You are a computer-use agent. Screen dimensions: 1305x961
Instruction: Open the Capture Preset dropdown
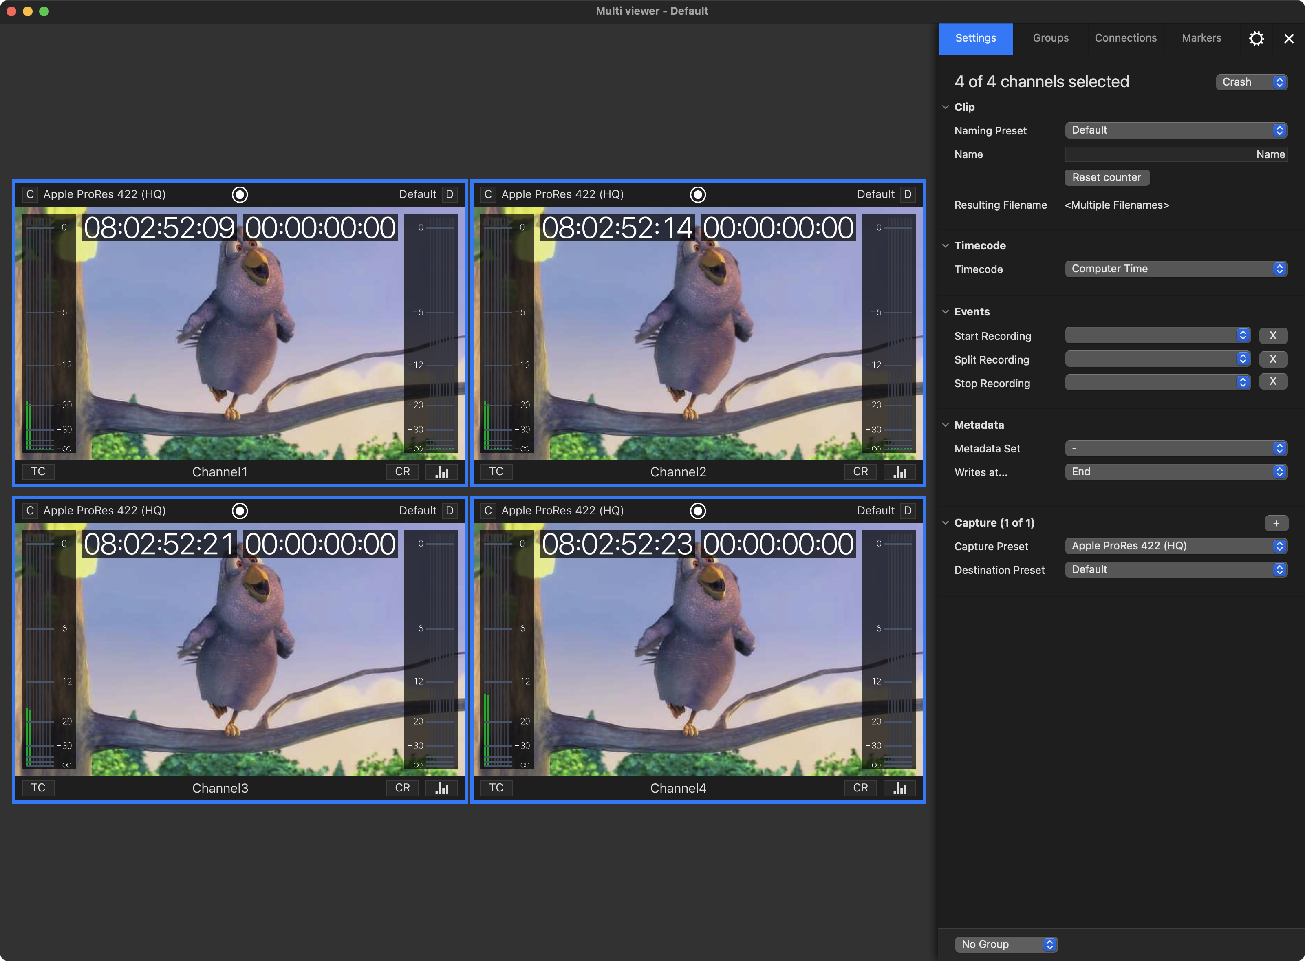[1176, 546]
